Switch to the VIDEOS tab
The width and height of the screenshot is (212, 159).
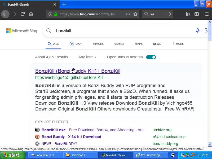coord(119,44)
